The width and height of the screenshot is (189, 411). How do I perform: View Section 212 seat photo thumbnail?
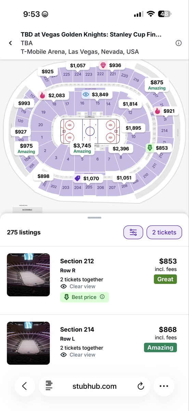click(x=28, y=275)
